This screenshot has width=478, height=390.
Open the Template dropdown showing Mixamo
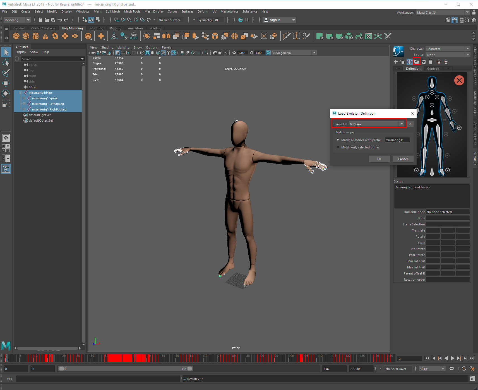pos(377,124)
